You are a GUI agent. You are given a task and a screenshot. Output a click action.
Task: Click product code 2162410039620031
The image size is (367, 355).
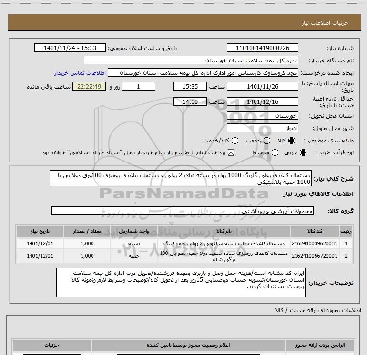tap(315, 243)
